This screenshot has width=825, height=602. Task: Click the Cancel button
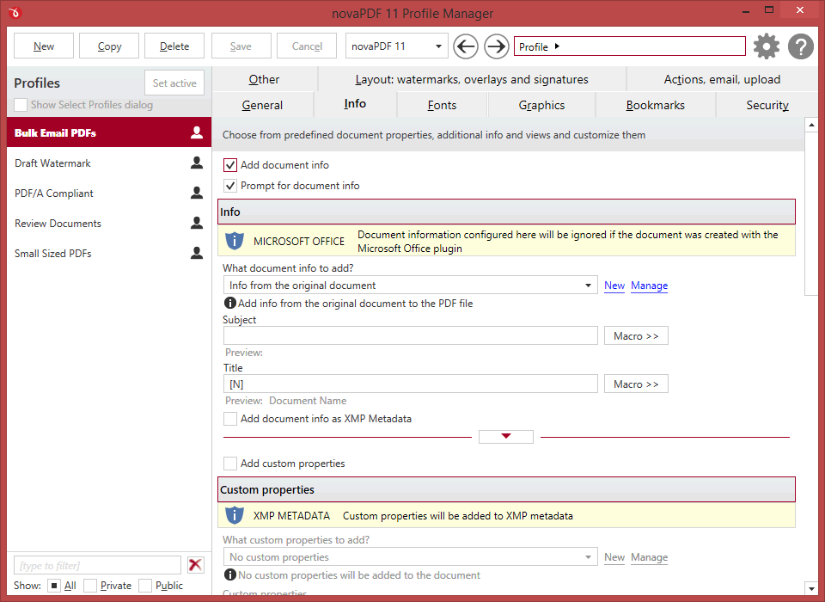307,46
